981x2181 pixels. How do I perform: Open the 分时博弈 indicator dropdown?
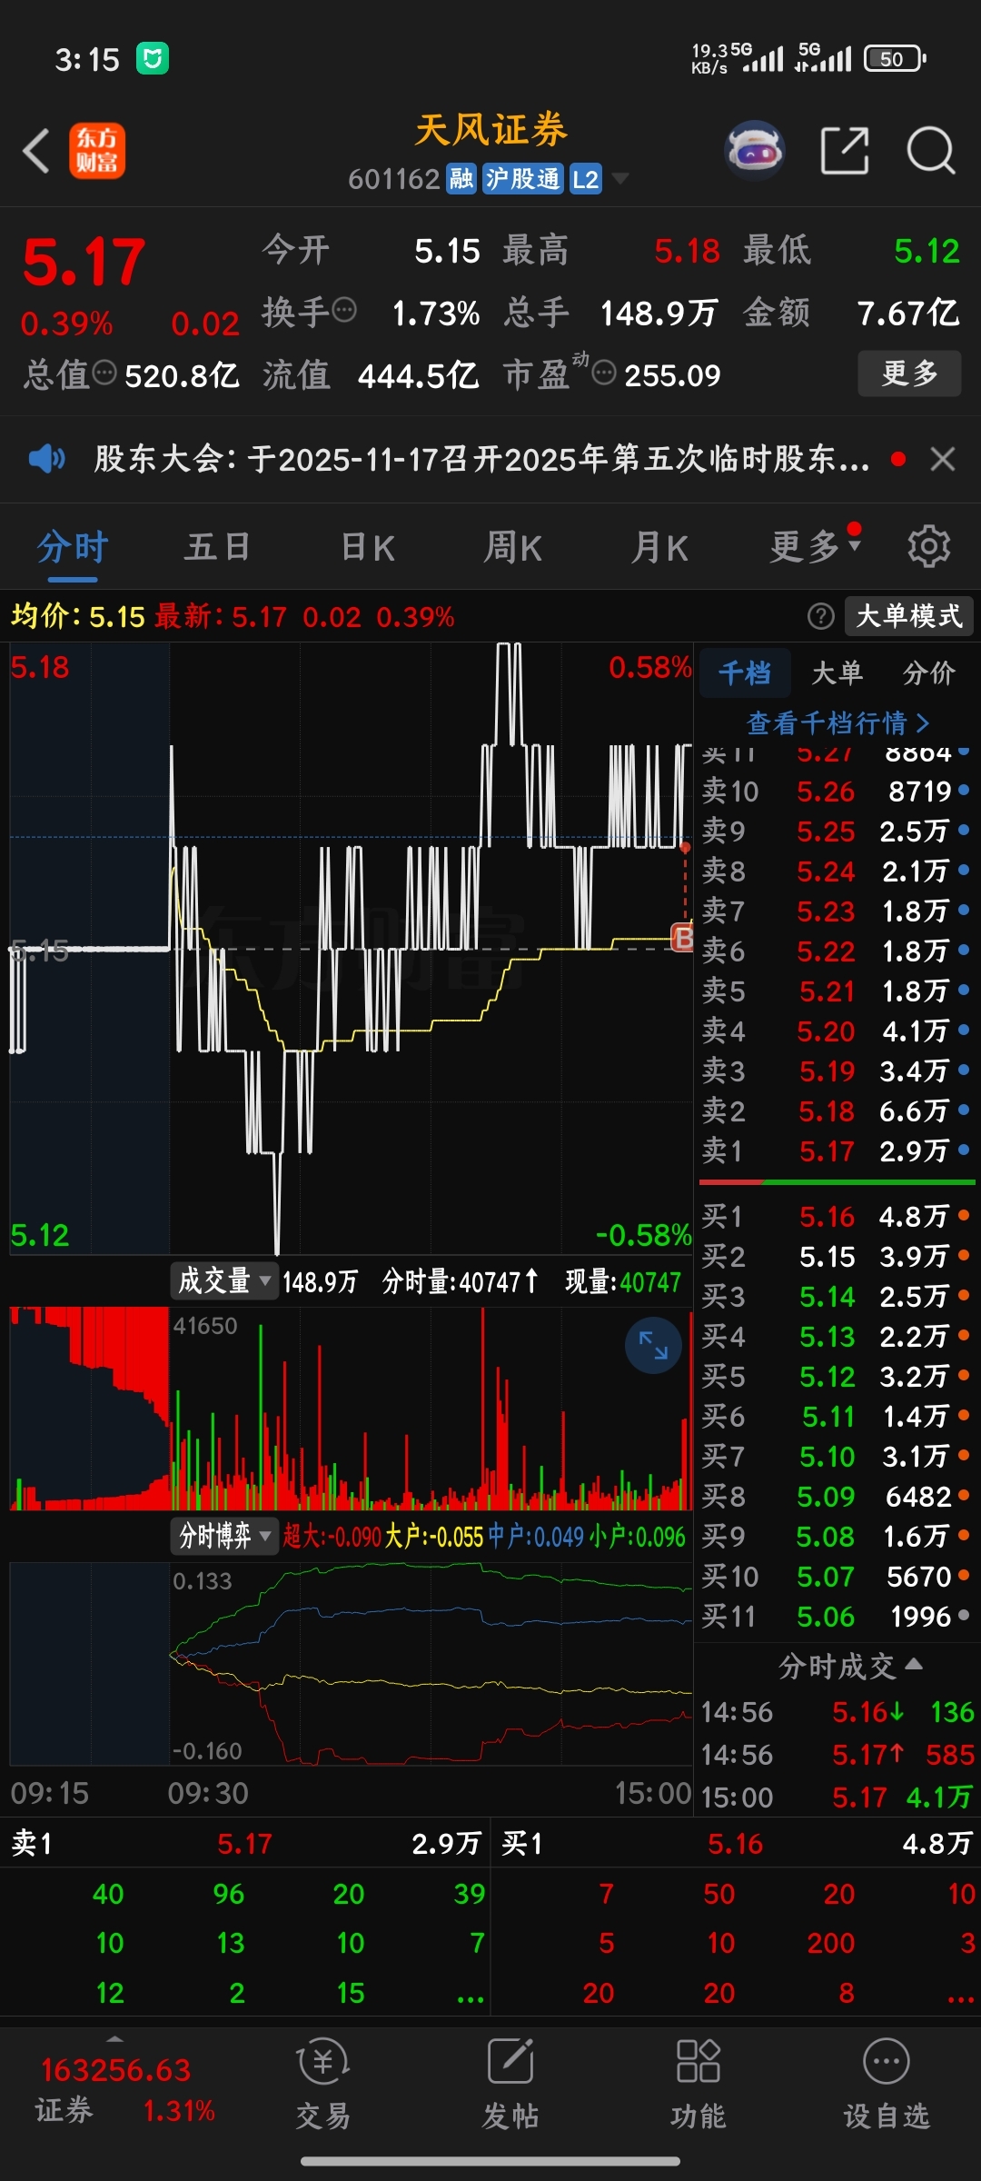pyautogui.click(x=224, y=1536)
